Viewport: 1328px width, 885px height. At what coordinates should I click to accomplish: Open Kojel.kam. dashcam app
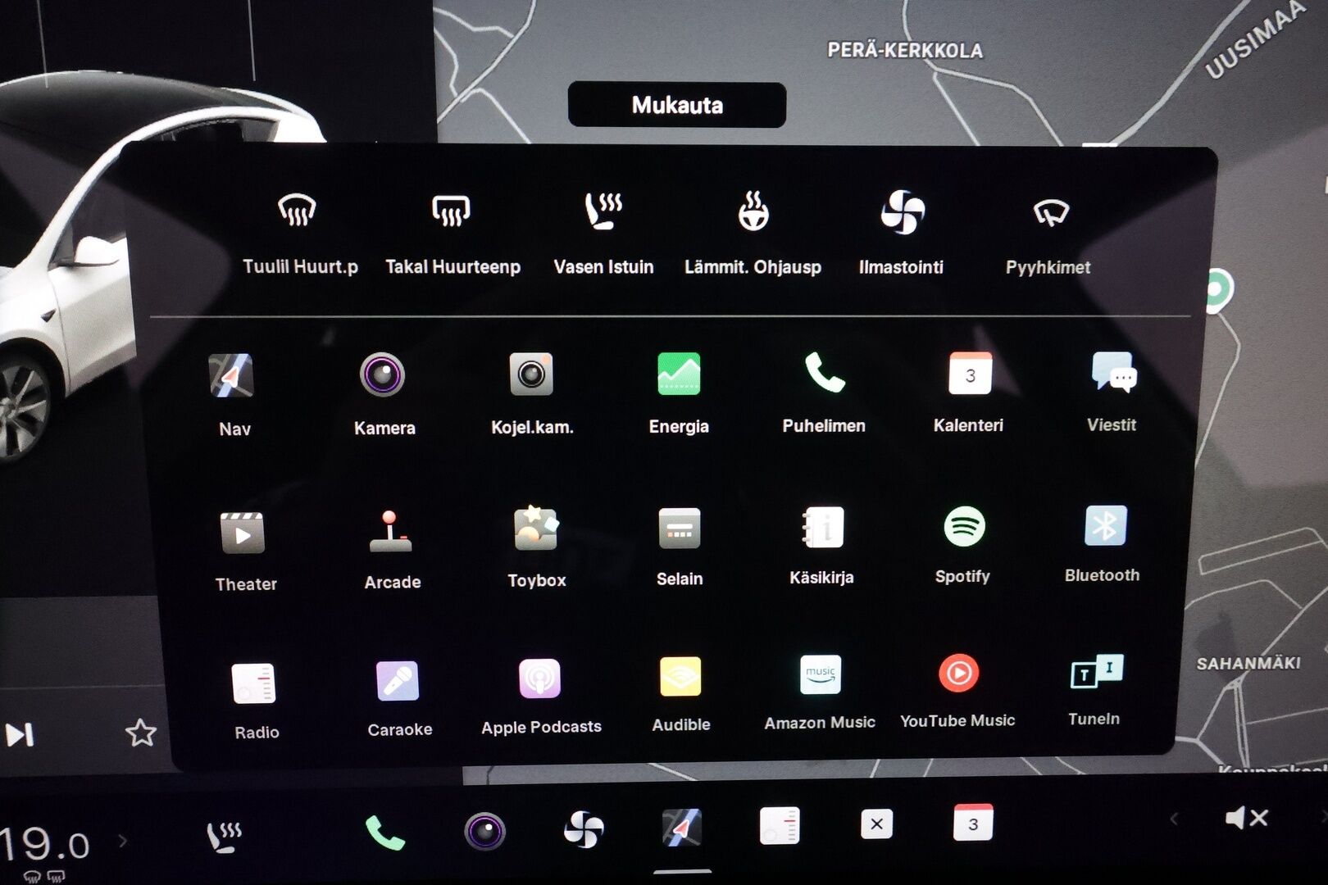click(531, 374)
